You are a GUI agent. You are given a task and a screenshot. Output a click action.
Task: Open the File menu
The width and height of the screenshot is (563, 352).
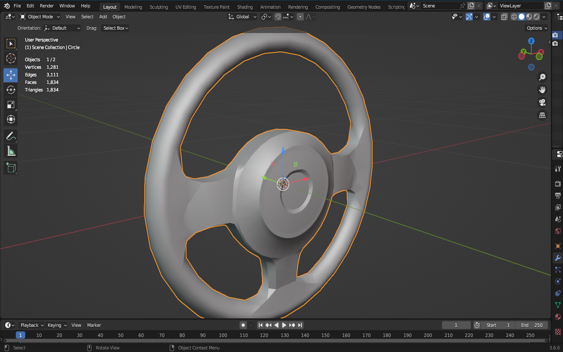17,6
